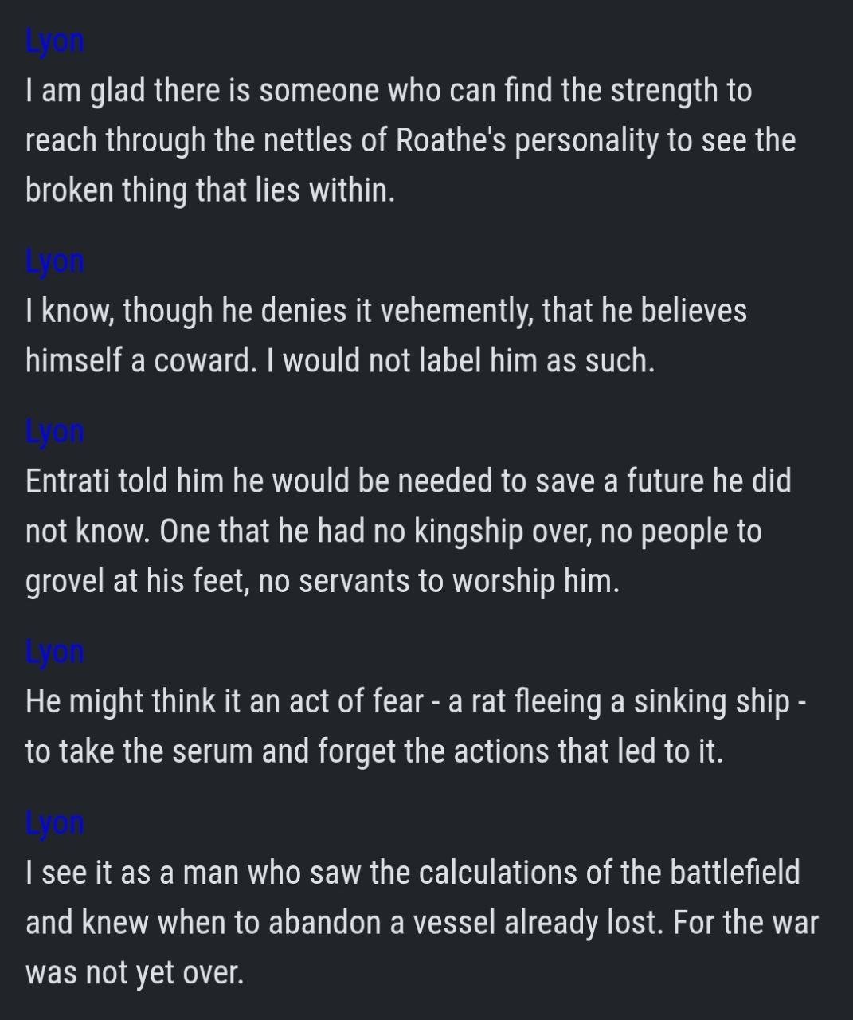853x1020 pixels.
Task: Click the word "Entrati" in the third message
Action: pos(71,481)
